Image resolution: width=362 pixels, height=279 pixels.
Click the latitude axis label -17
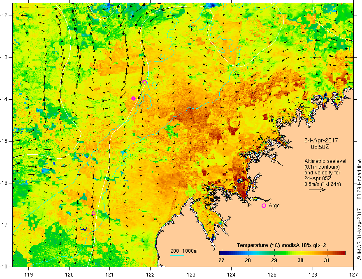5,225
